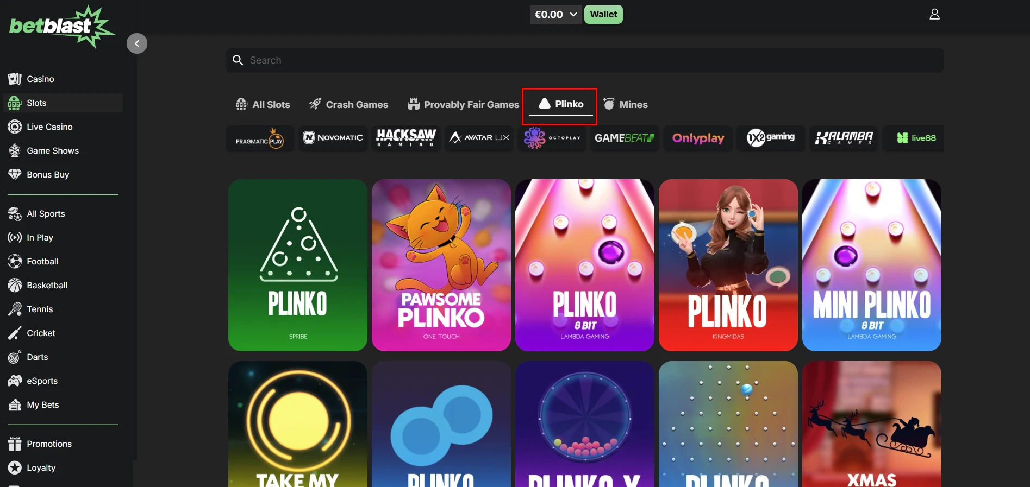Screen dimensions: 1030x487
Task: Open the user account icon
Action: tap(934, 14)
